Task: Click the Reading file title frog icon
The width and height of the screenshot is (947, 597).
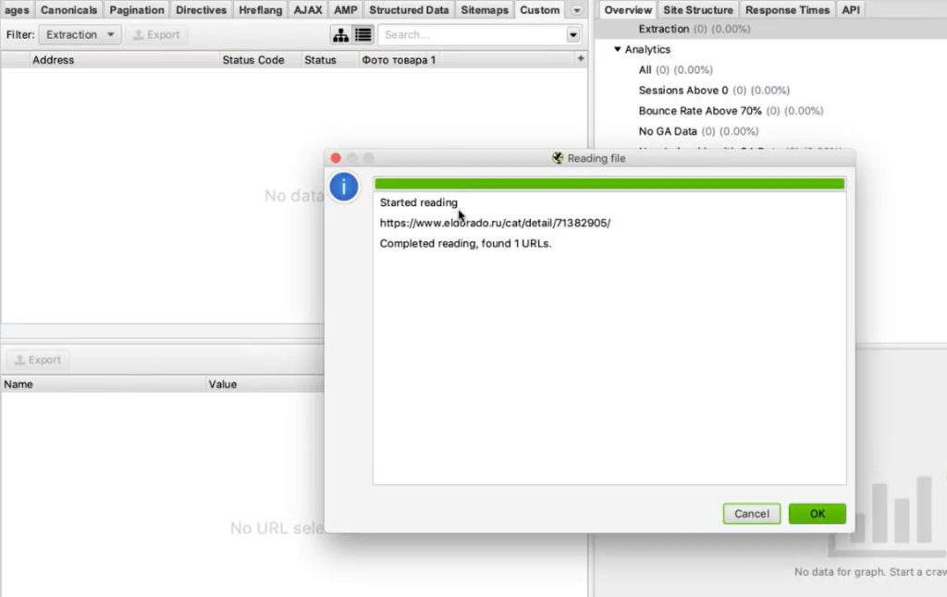Action: (x=558, y=158)
